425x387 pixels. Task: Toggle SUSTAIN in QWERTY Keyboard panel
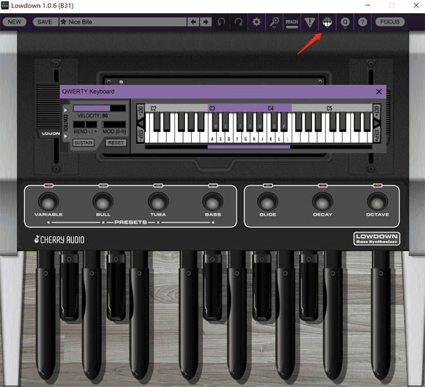point(84,143)
